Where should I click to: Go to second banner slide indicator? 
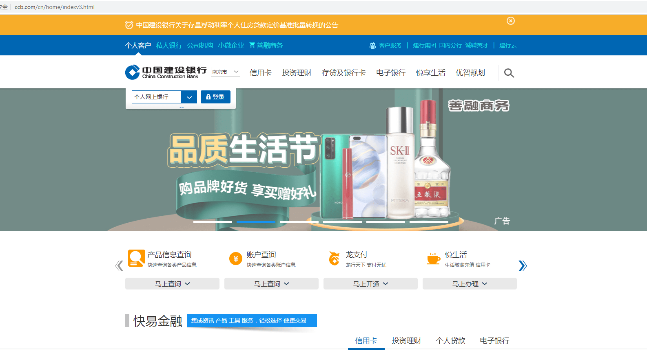256,222
